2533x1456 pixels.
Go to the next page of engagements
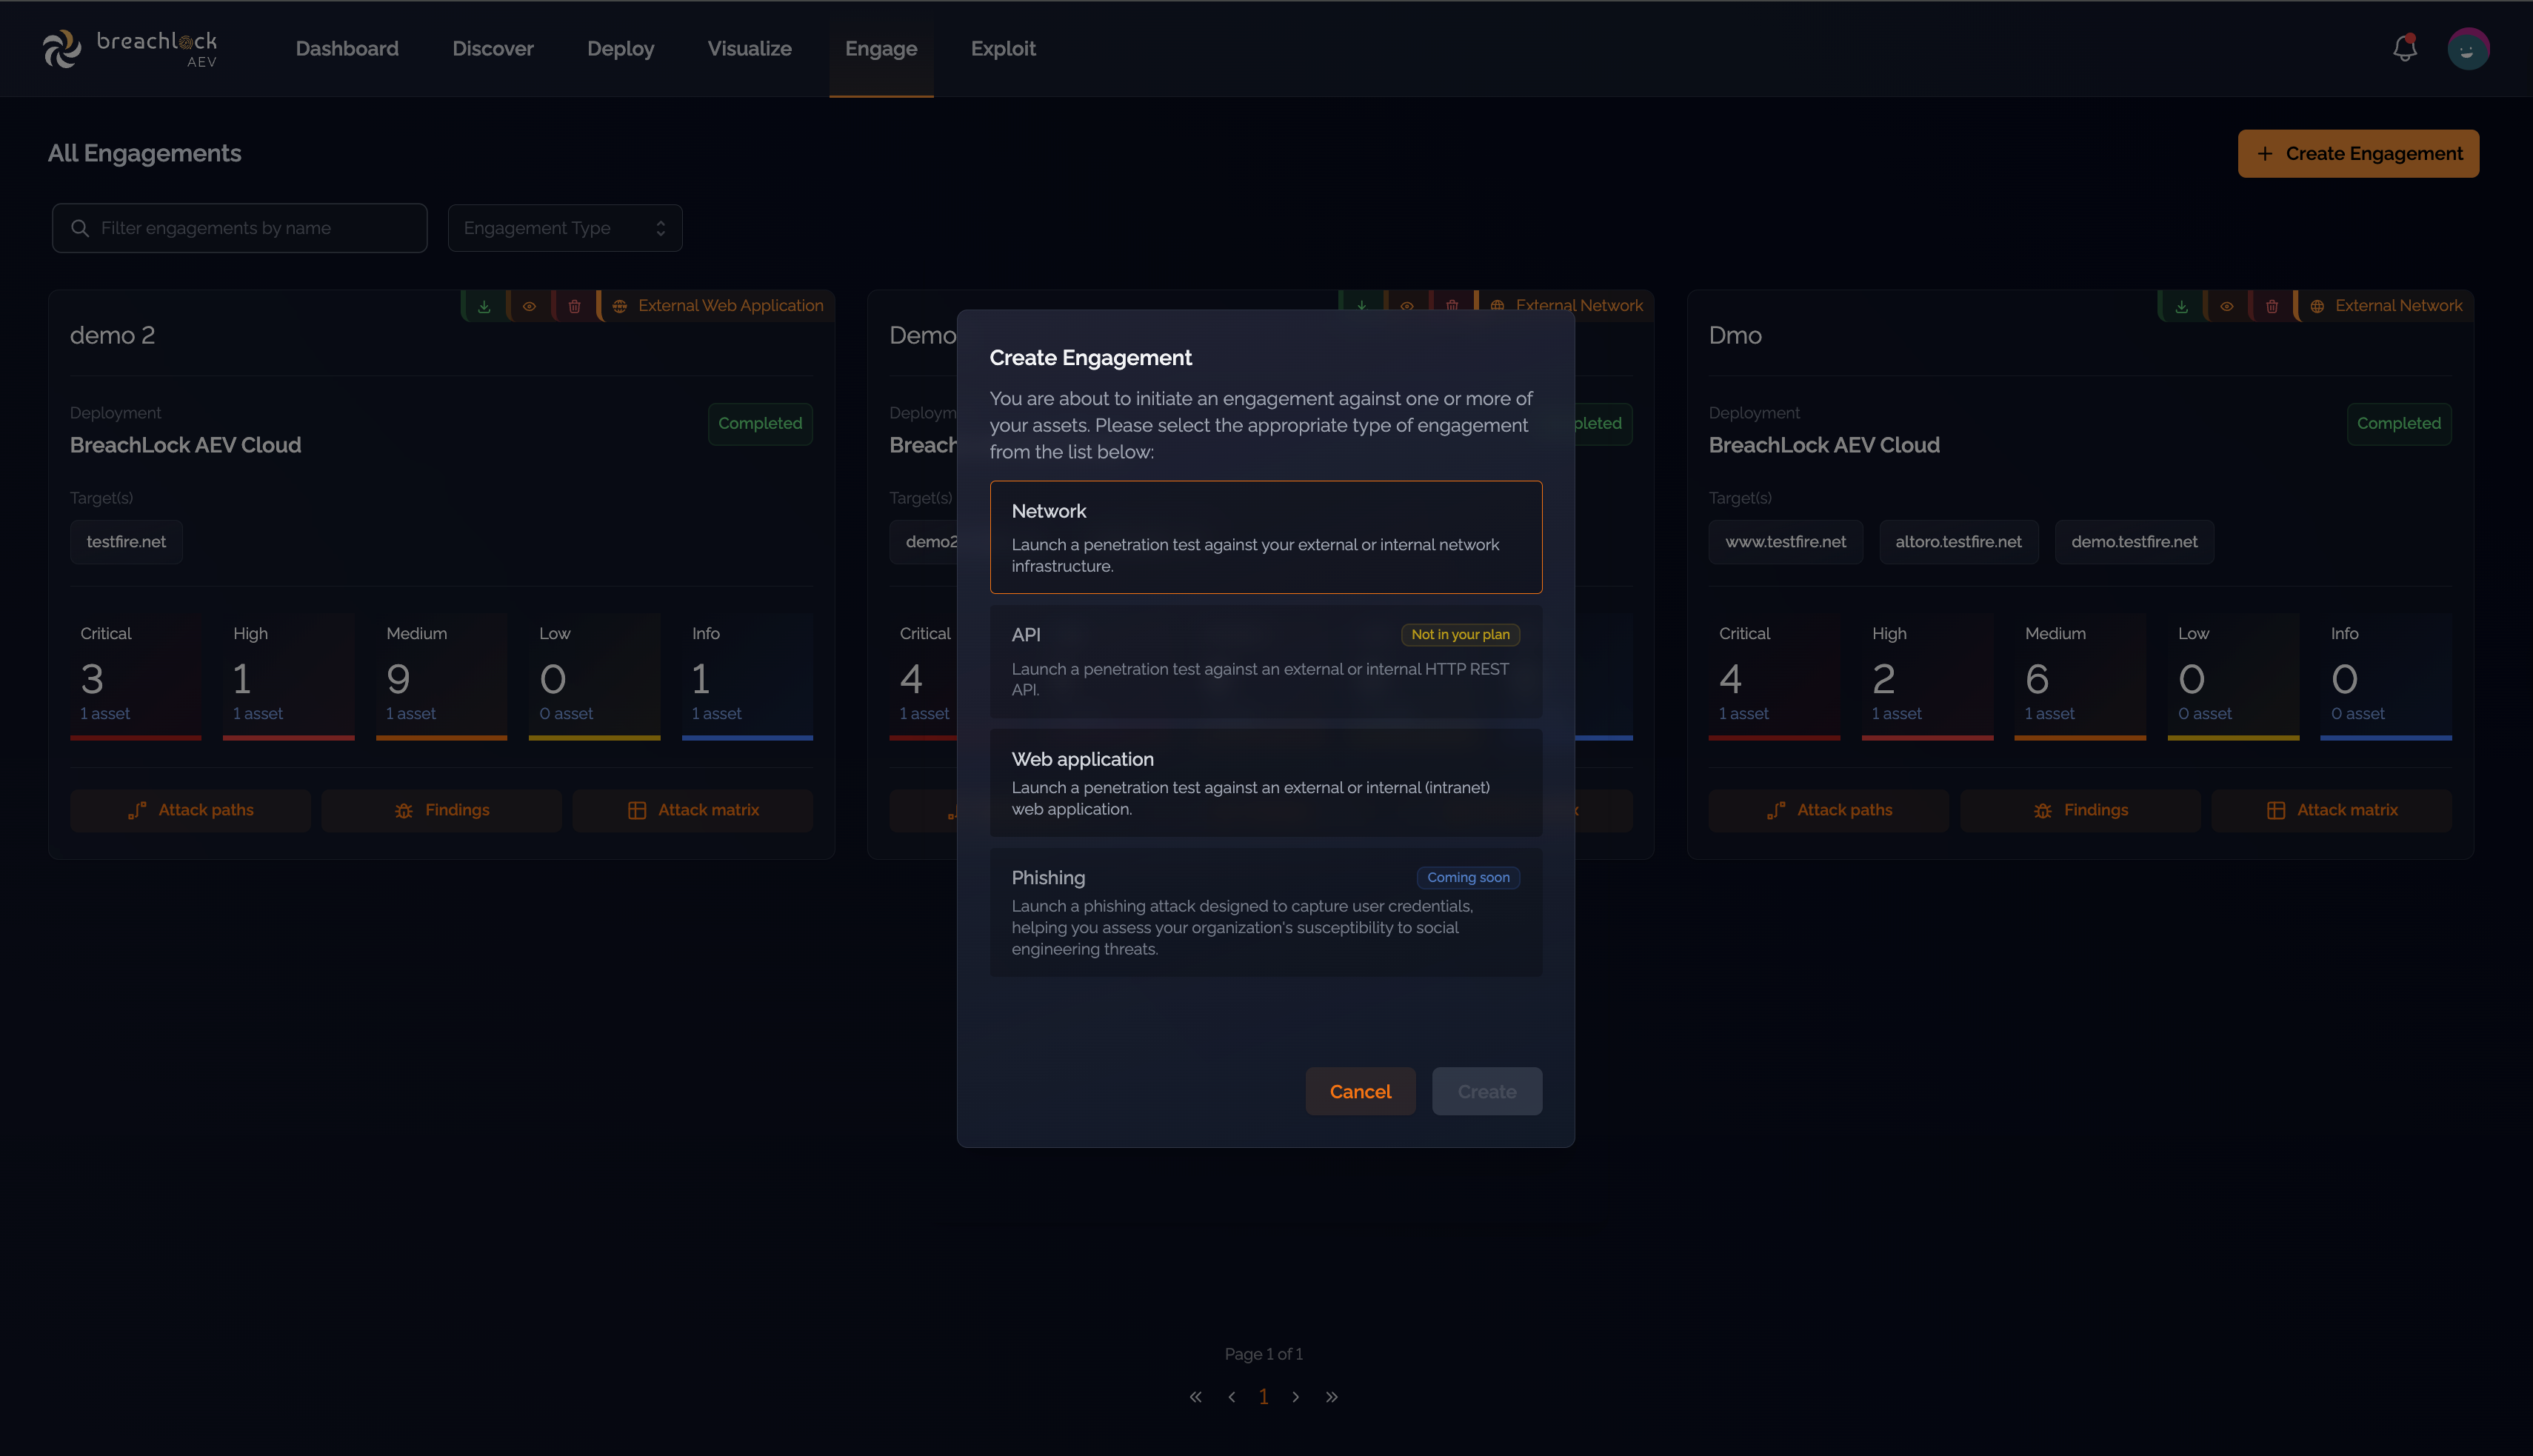tap(1296, 1397)
